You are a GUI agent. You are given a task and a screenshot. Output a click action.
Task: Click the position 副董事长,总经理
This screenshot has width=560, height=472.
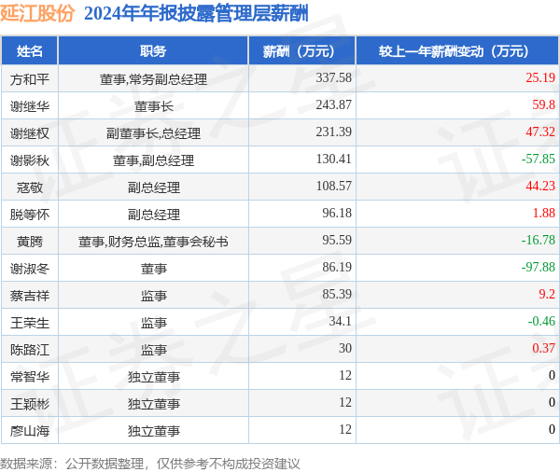[x=153, y=133]
